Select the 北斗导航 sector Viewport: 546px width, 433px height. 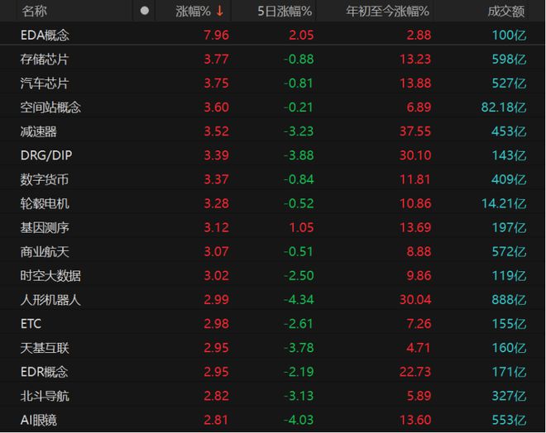coord(45,396)
